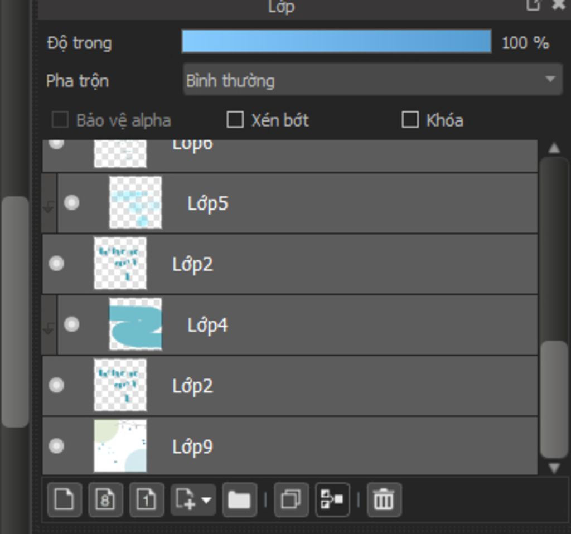Merge the layer down
Viewport: 571px width, 534px height.
(332, 499)
